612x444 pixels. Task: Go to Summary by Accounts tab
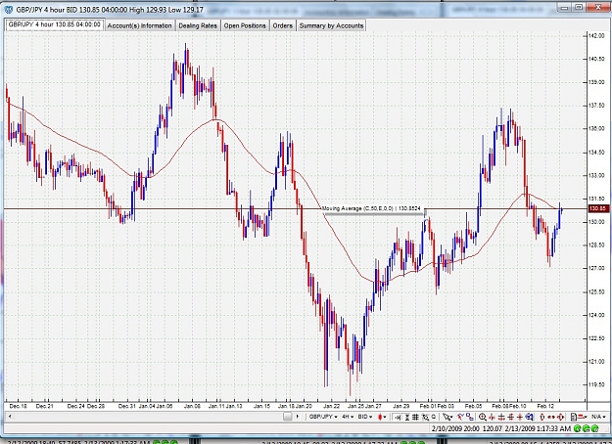331,25
